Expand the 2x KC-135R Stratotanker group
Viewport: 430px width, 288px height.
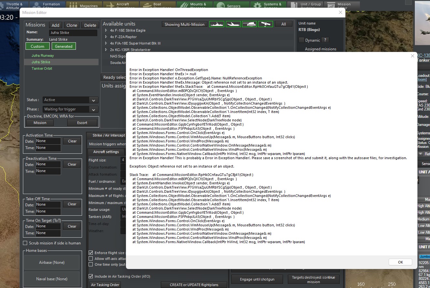coord(106,50)
